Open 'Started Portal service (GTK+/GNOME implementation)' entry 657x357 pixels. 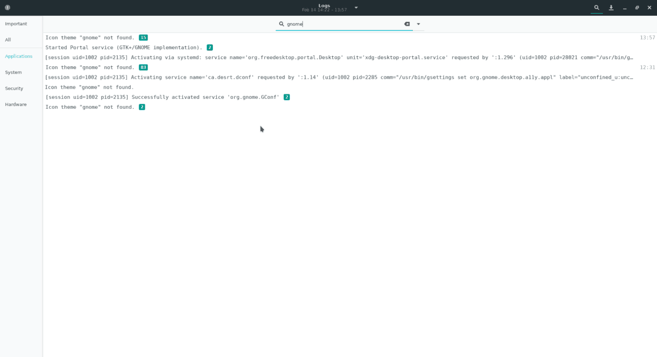[350, 48]
